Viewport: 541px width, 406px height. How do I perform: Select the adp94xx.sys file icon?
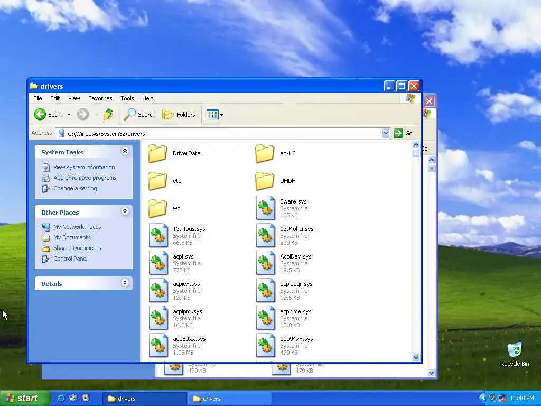265,346
